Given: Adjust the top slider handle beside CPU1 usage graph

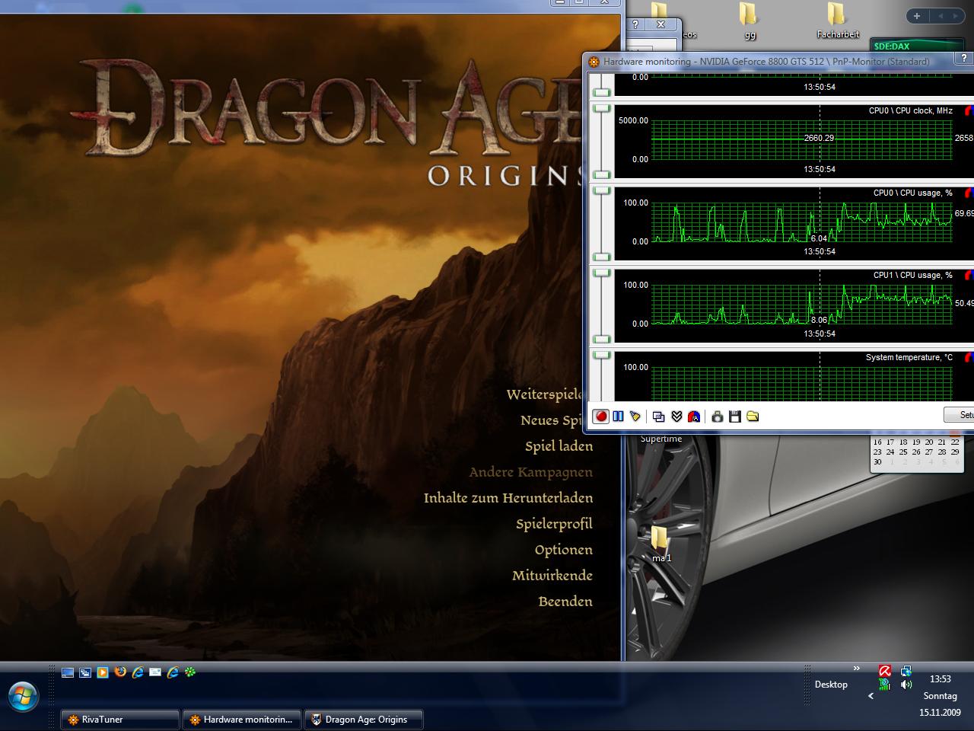Looking at the screenshot, I should pos(602,272).
